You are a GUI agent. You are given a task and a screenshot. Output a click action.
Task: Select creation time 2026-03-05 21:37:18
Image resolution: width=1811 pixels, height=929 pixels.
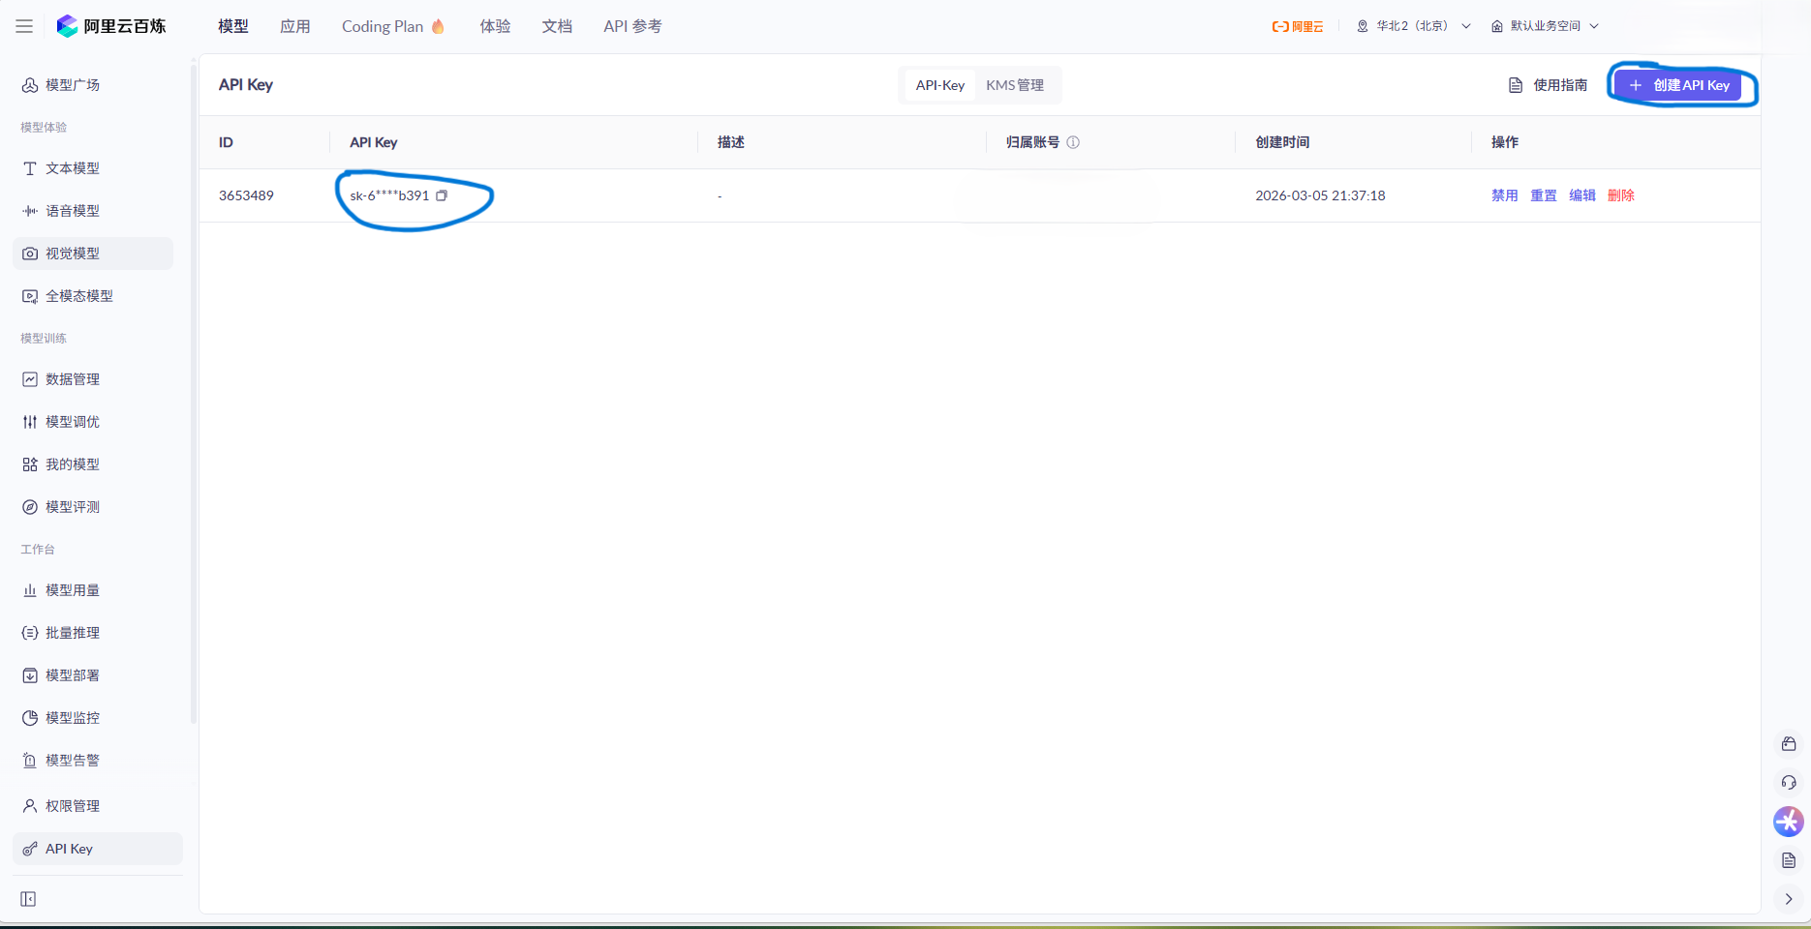click(1320, 195)
